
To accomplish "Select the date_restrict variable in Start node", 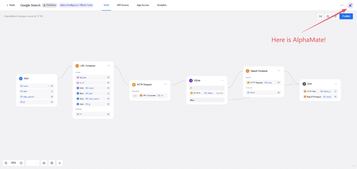I will coord(37,97).
